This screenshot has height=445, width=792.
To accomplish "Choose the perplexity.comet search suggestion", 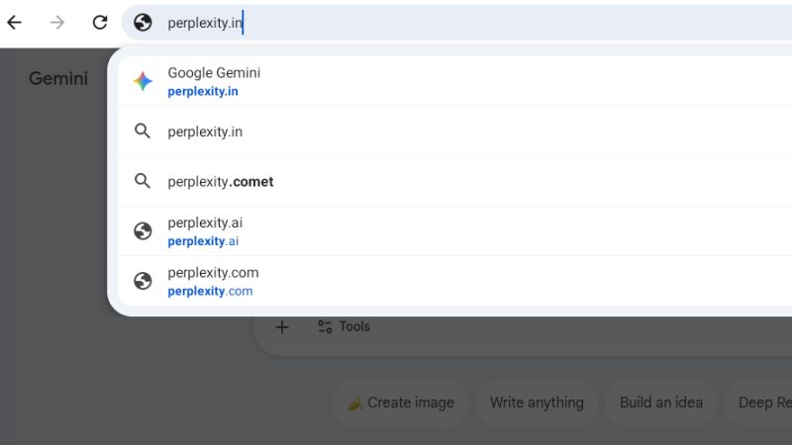I will 454,181.
